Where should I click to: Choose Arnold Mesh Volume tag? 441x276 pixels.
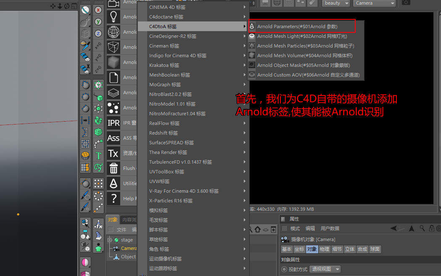306,56
